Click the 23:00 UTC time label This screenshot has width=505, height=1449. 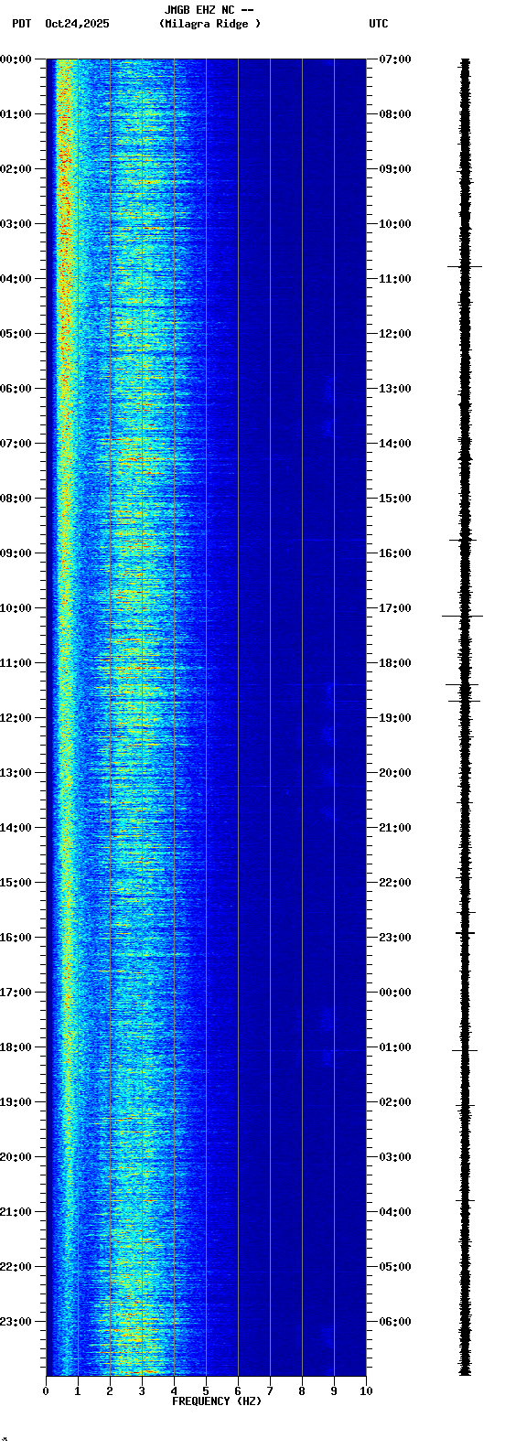tap(395, 938)
